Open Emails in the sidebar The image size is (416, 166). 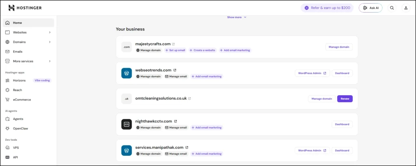pyautogui.click(x=28, y=52)
